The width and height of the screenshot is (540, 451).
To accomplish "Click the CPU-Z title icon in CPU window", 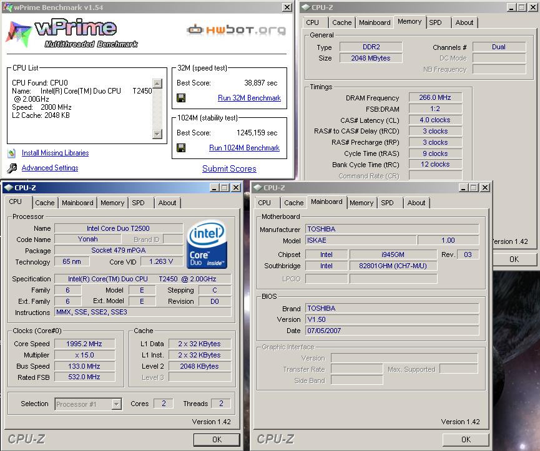I will tap(8, 188).
